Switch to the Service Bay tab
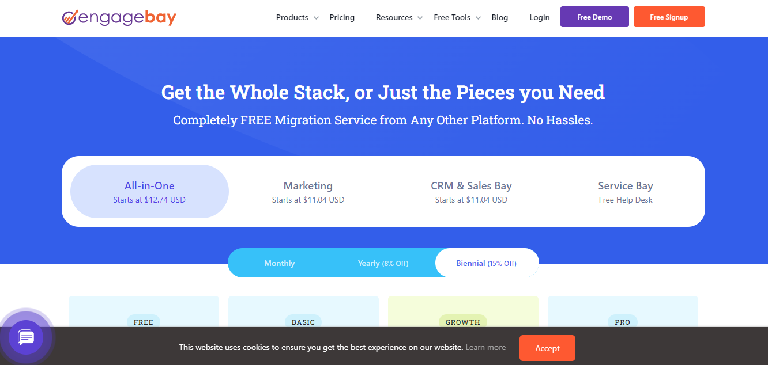The width and height of the screenshot is (768, 365). click(626, 192)
